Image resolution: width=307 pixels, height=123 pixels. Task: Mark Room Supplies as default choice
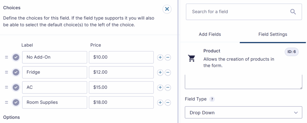(16, 103)
